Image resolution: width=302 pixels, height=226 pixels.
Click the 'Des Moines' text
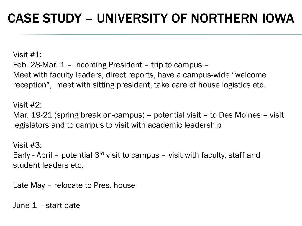240,115
